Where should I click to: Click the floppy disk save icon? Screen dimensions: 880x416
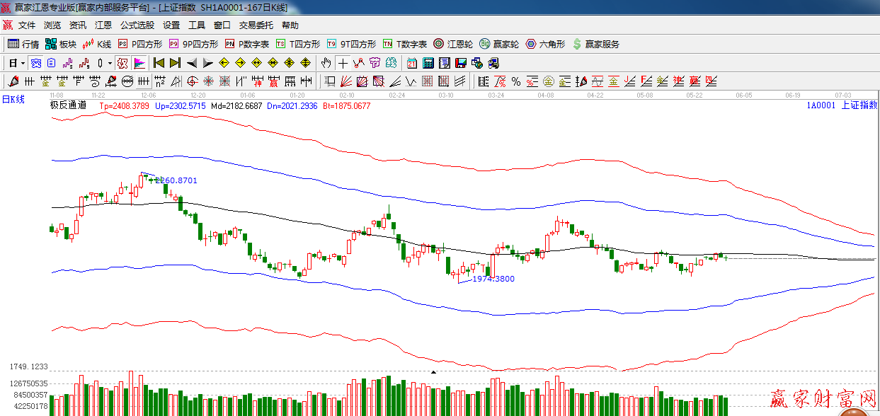461,63
